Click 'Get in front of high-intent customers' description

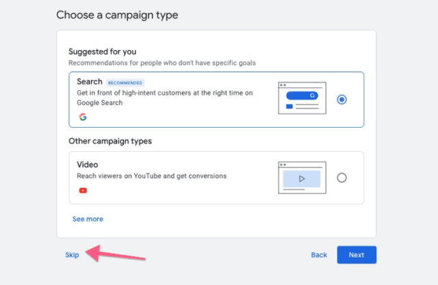point(165,98)
